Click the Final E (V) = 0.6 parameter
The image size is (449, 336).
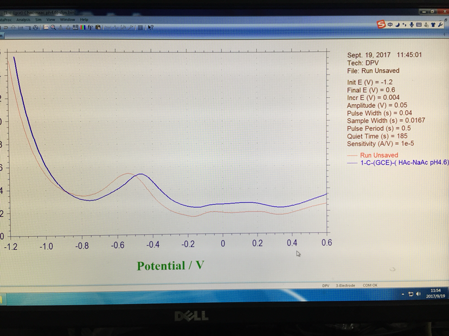371,90
